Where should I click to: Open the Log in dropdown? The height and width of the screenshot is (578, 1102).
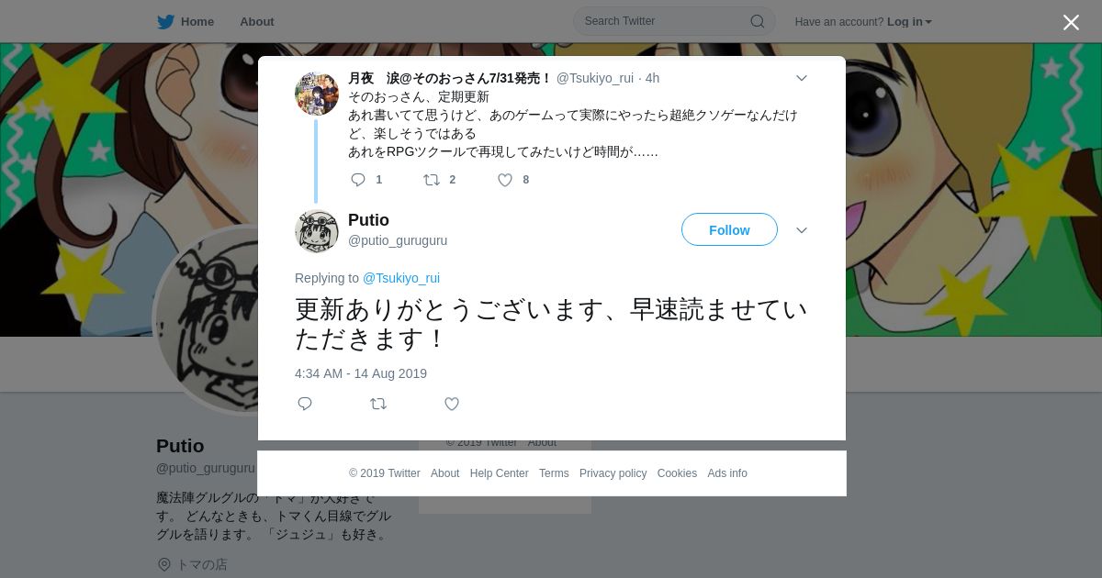(x=909, y=22)
